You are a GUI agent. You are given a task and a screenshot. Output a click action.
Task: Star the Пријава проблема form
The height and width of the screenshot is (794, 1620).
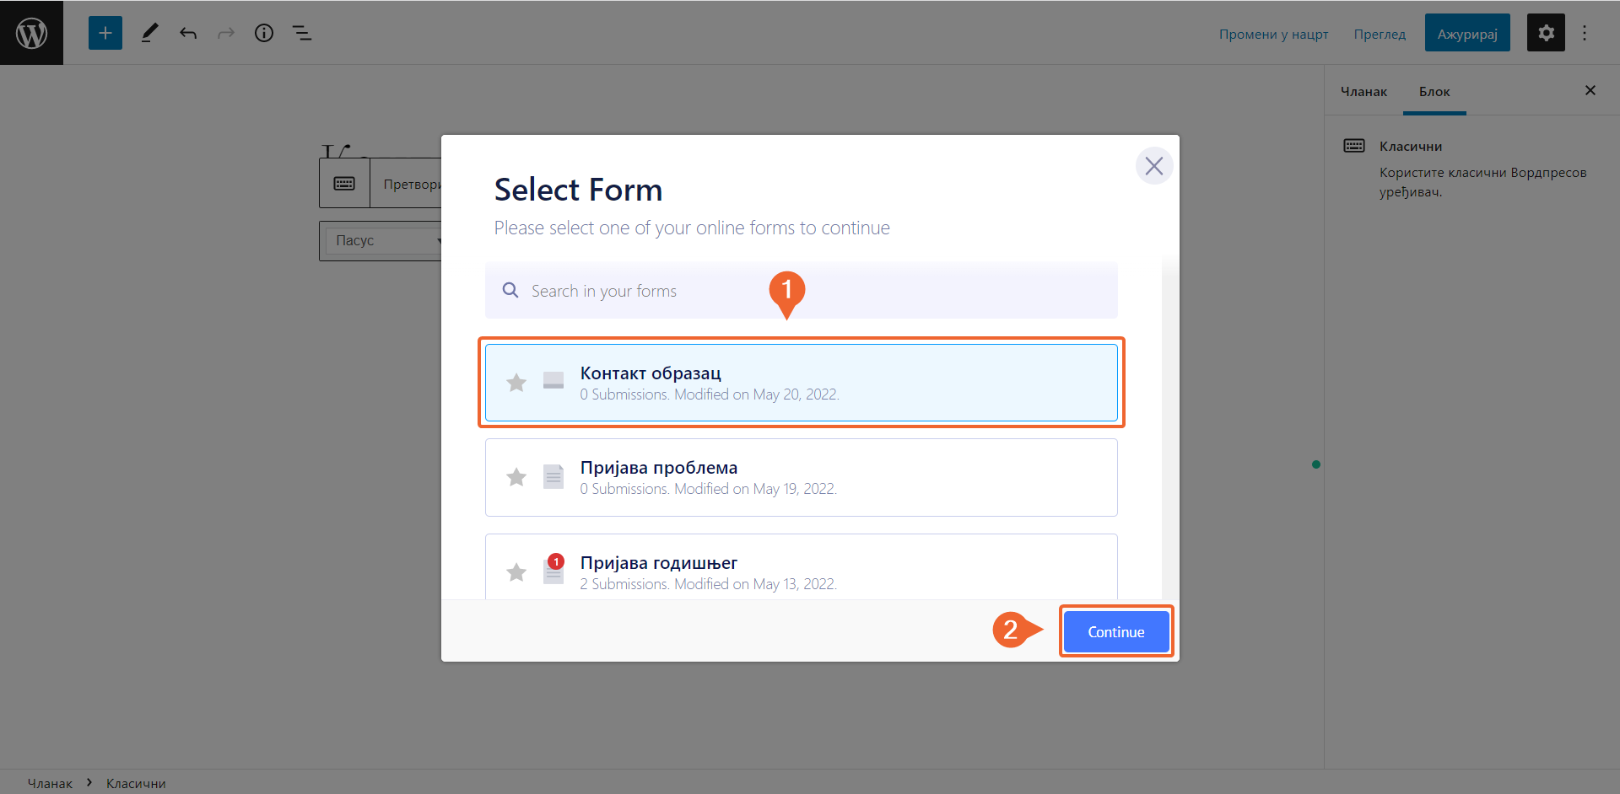point(516,477)
